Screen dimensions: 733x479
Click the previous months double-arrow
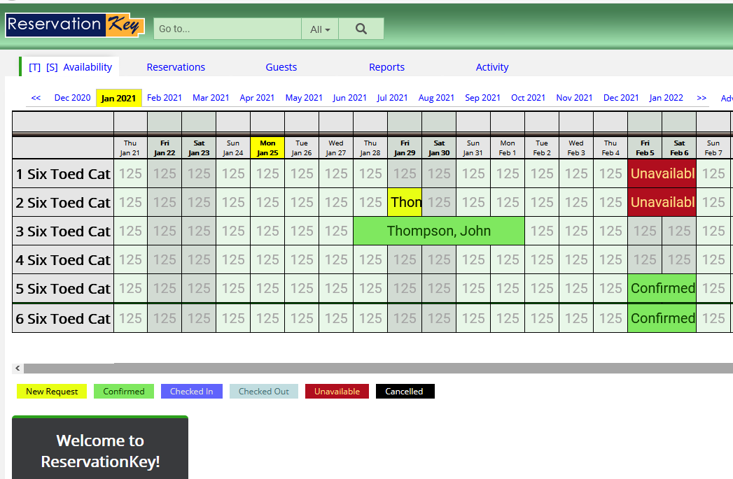coord(36,98)
